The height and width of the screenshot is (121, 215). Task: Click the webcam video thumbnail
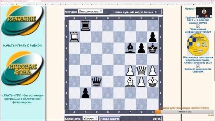[204, 12]
